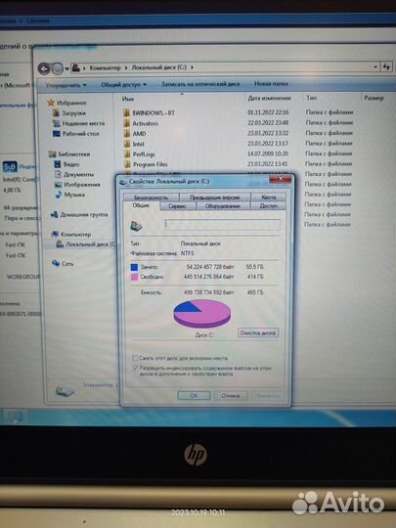Sort by Дата изменения column header

click(269, 99)
